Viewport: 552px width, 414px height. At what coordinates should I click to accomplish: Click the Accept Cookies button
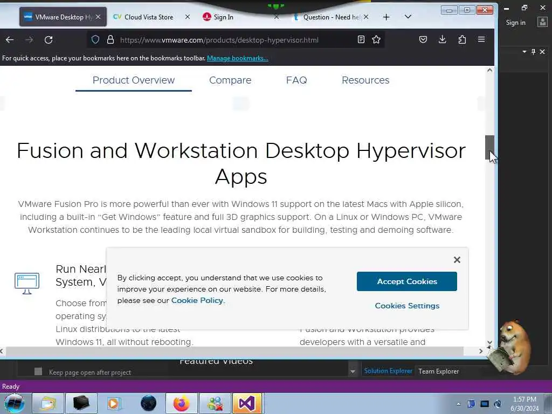[407, 281]
